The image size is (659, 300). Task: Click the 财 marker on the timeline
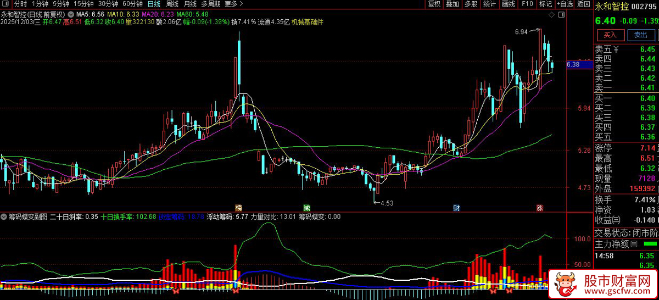456,208
